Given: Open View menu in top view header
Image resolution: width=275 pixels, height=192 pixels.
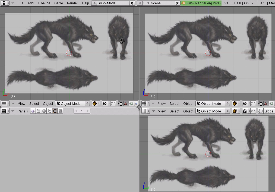Looking at the screenshot, I should point(21,103).
